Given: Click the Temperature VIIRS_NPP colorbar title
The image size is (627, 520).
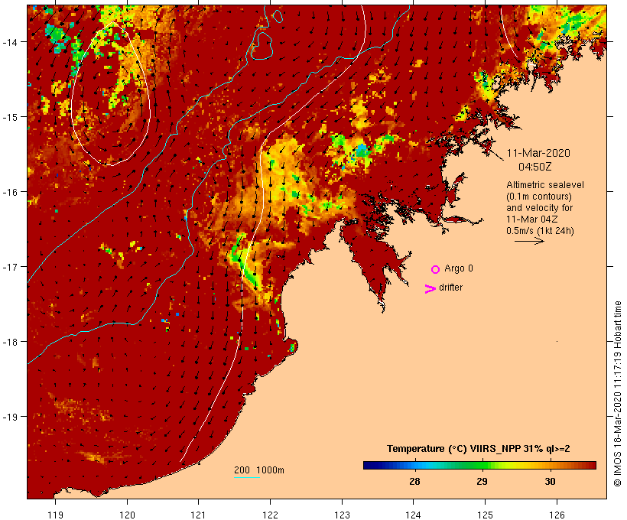Looking at the screenshot, I should tap(478, 449).
